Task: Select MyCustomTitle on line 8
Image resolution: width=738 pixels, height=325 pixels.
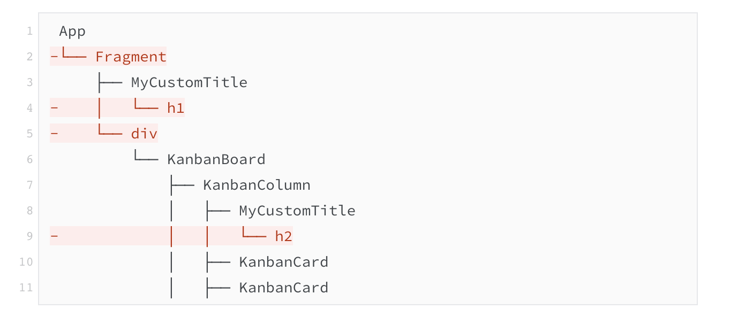Action: (297, 211)
